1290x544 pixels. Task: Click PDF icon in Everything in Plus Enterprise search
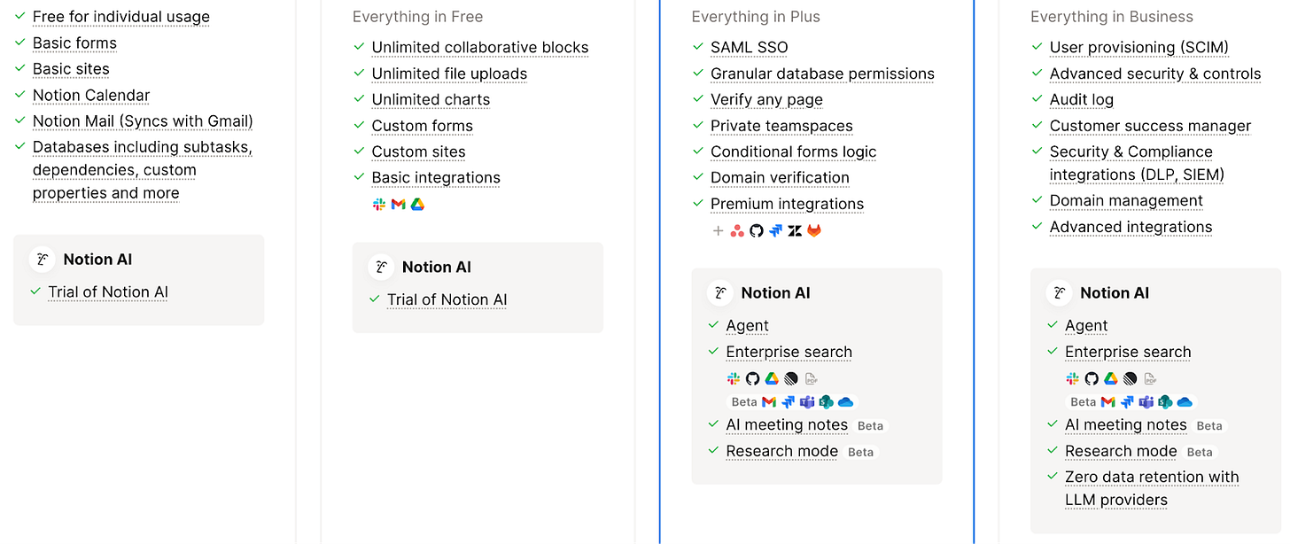click(x=812, y=378)
